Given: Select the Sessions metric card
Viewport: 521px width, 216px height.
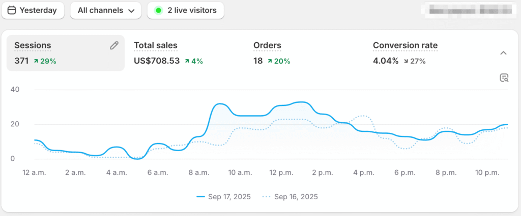Looking at the screenshot, I should click(65, 53).
